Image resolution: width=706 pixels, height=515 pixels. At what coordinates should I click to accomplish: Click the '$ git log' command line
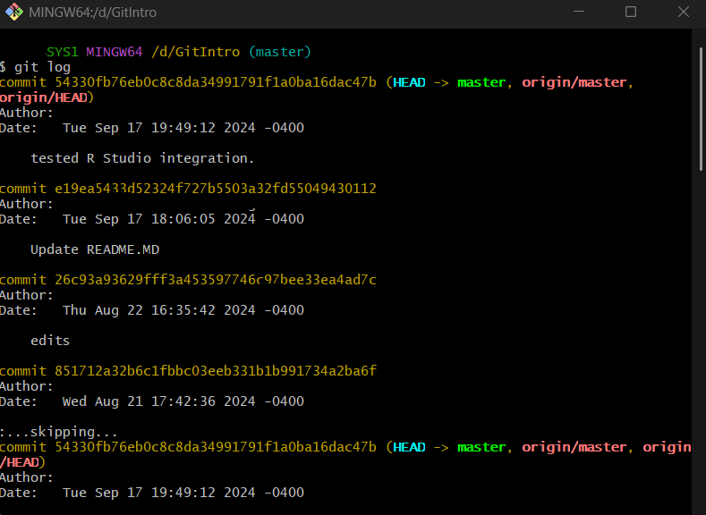coord(35,67)
